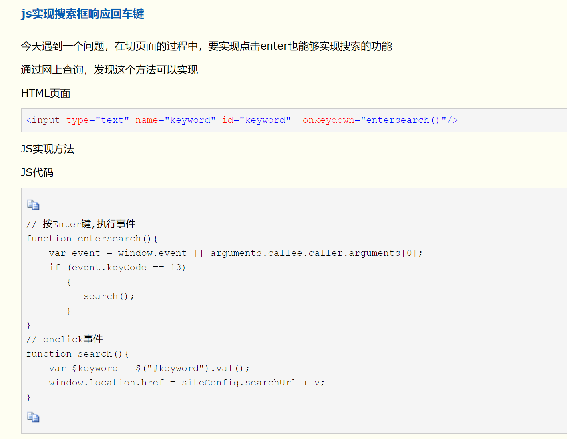
Task: Click the copy code icon above the JS code
Action: tap(33, 205)
